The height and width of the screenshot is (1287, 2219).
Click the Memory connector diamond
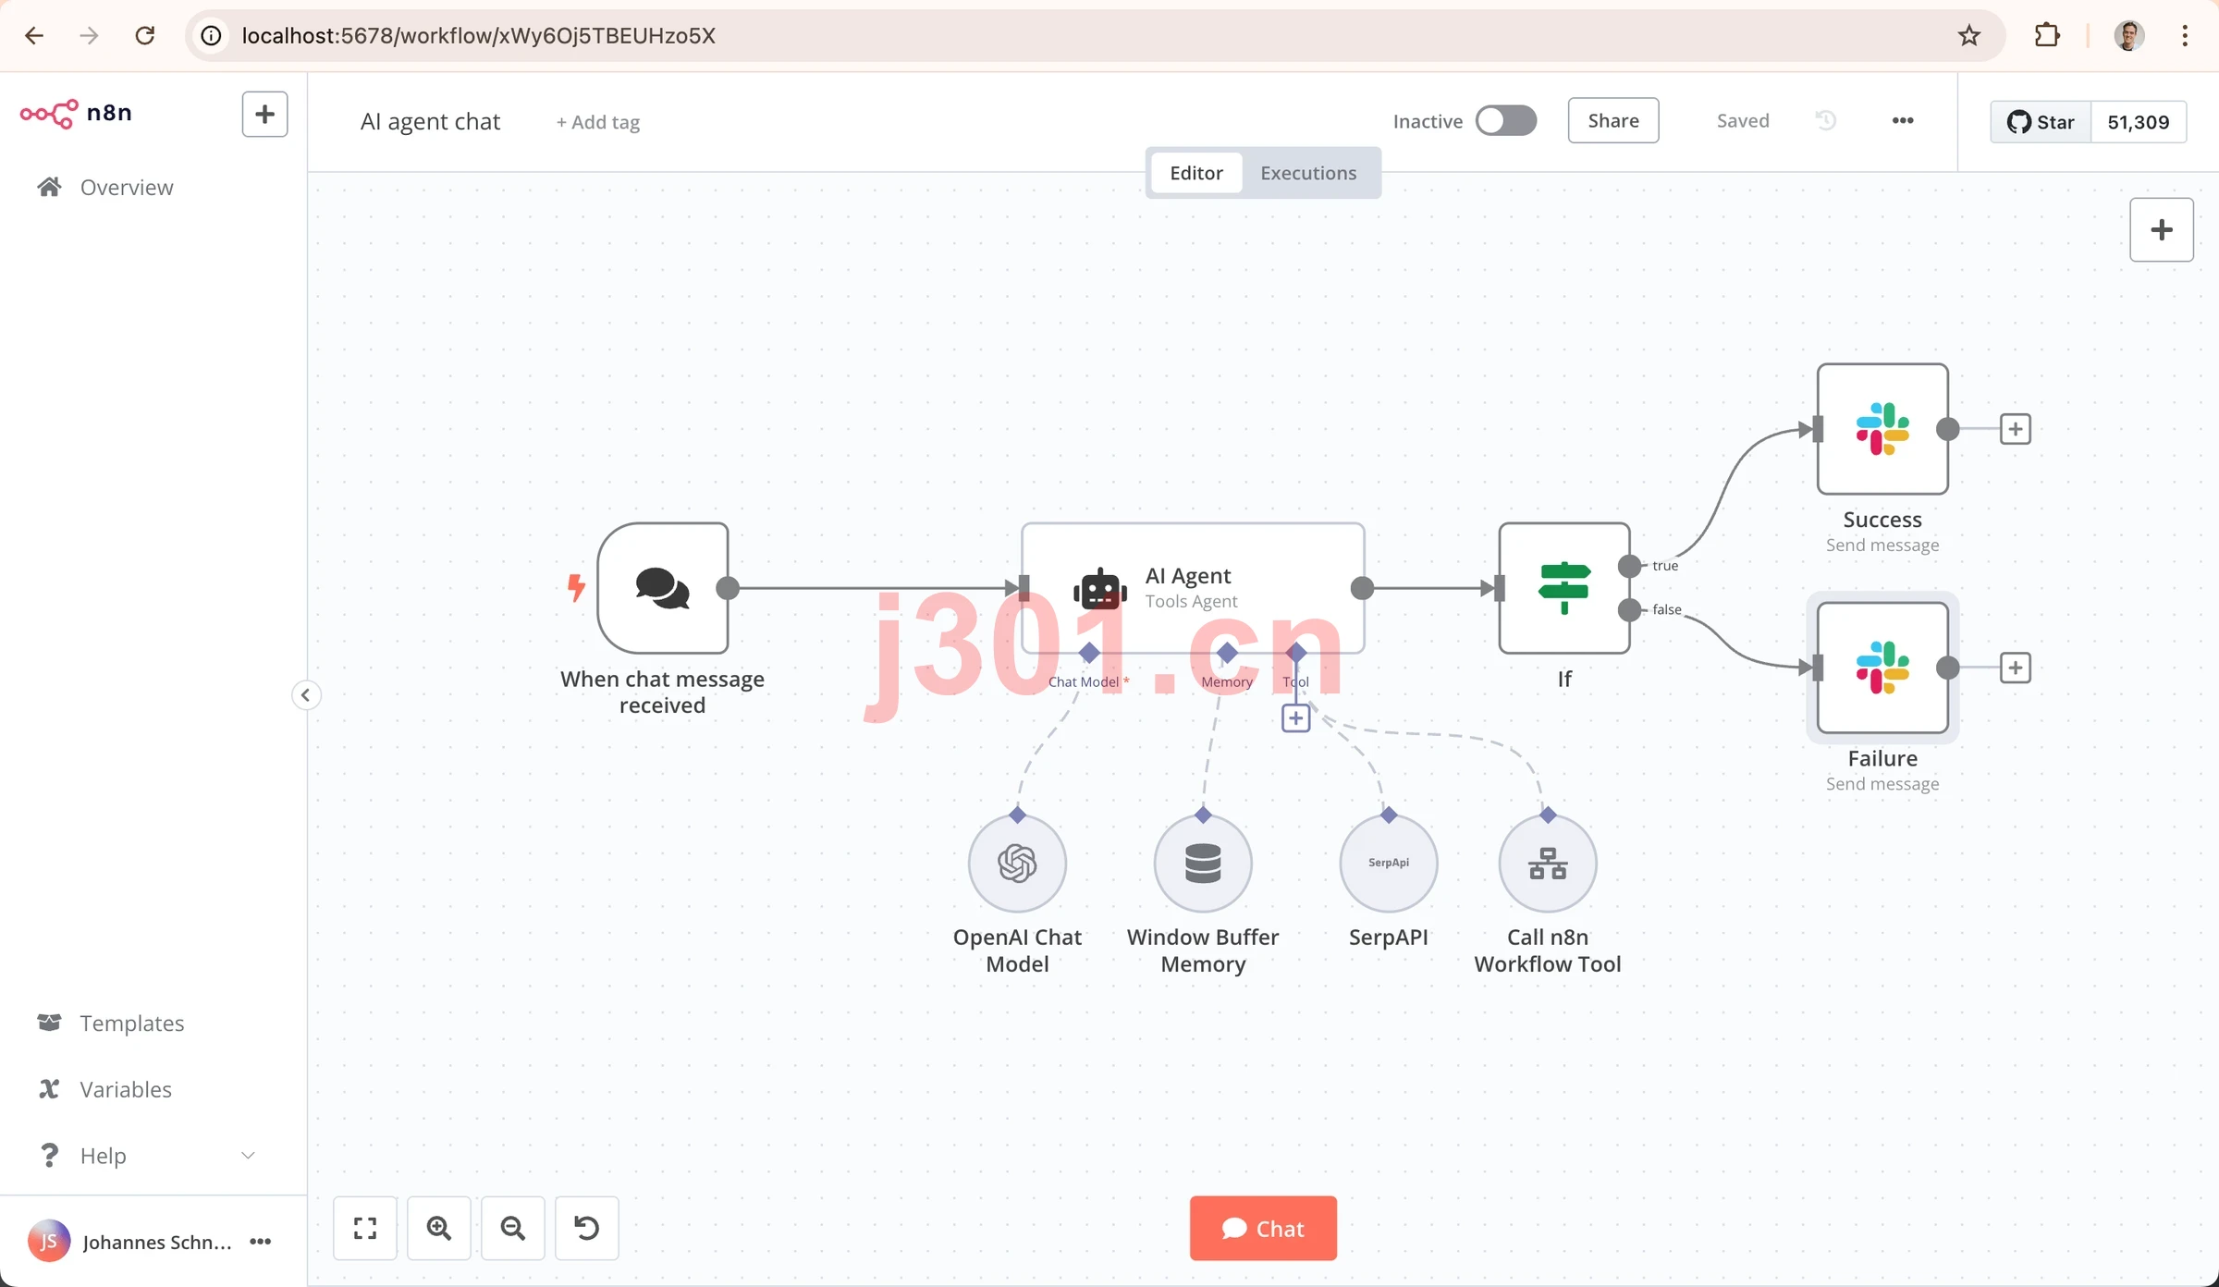click(1227, 653)
